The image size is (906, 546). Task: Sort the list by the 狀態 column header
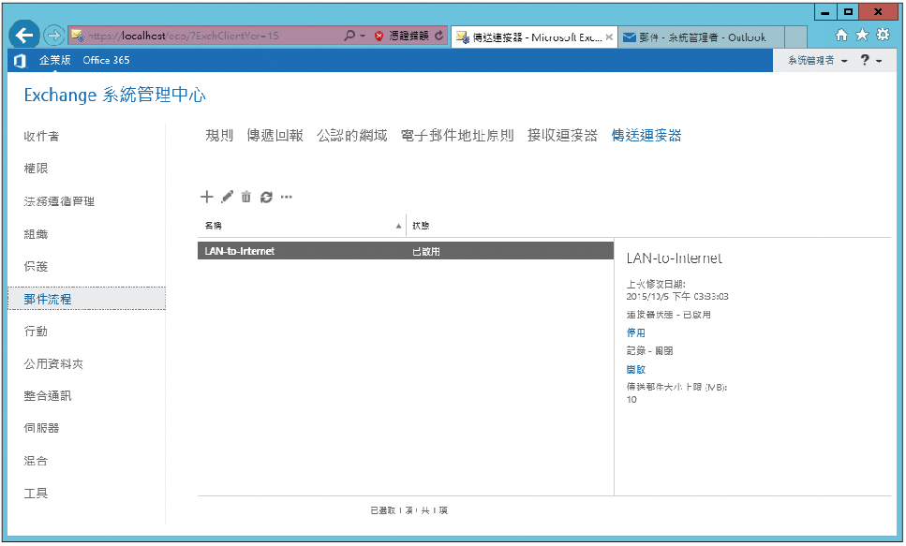pyautogui.click(x=422, y=226)
